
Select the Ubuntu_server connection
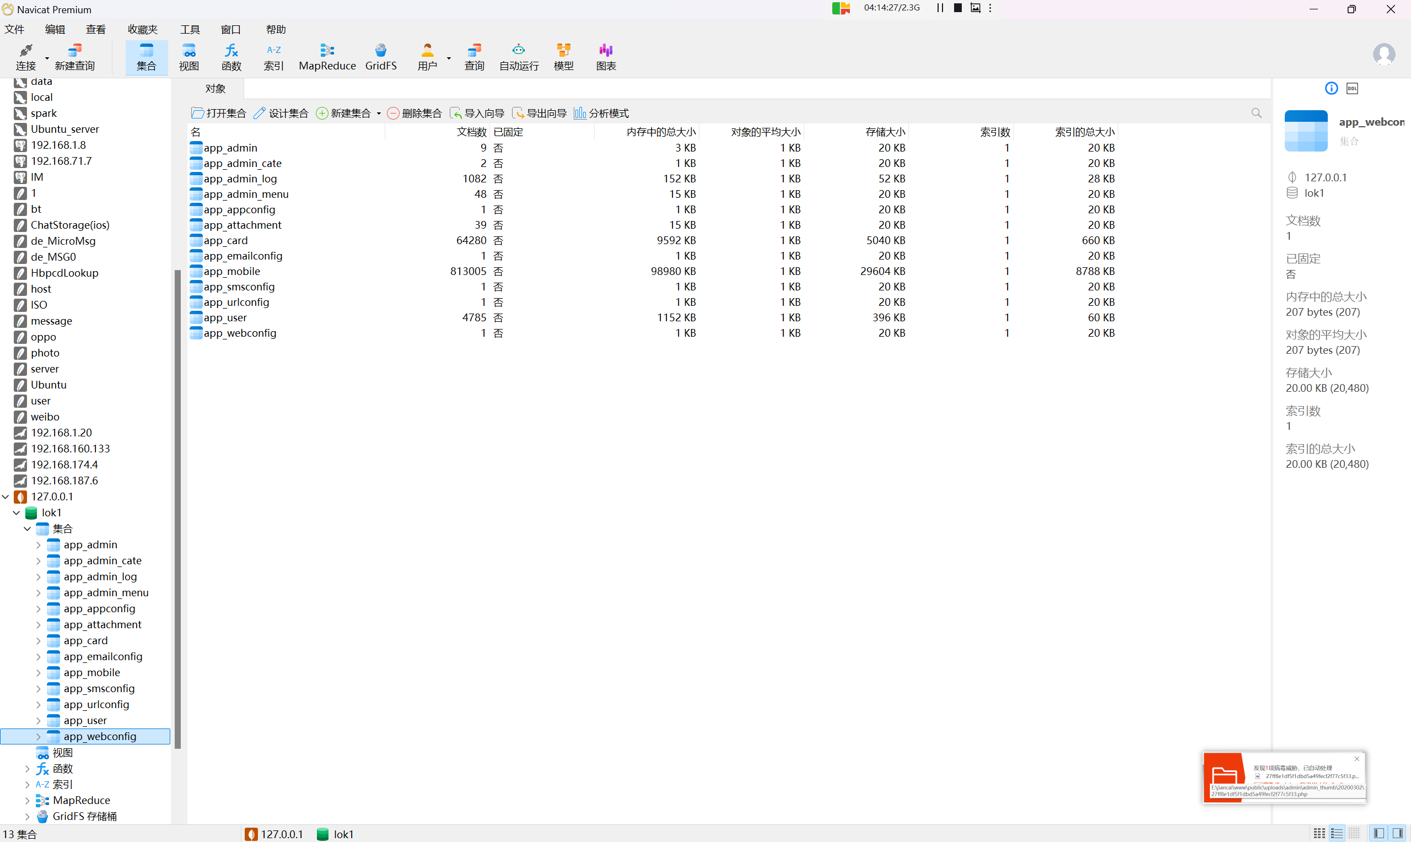tap(64, 129)
